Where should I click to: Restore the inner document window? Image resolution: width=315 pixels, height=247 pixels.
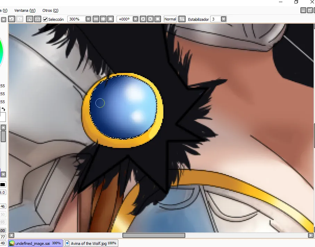click(x=310, y=10)
